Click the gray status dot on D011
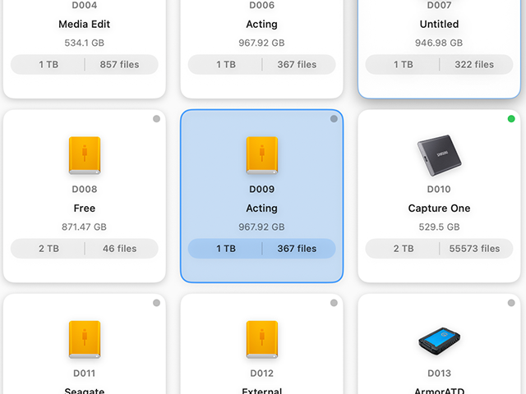The image size is (526, 394). point(156,303)
